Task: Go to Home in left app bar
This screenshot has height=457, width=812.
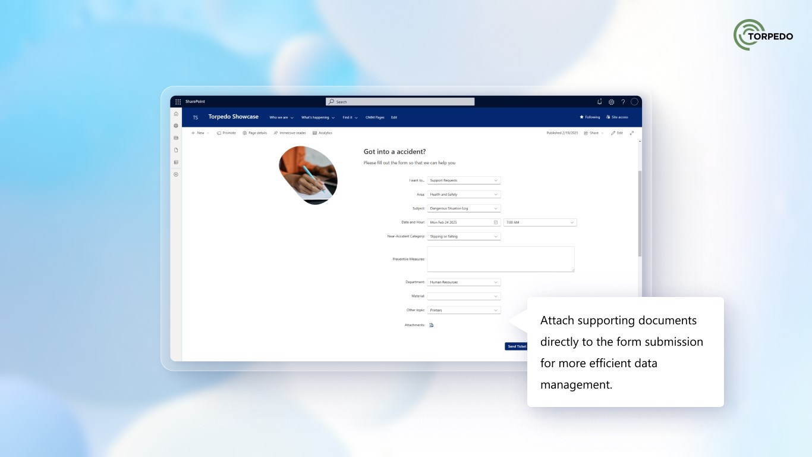Action: [x=176, y=114]
